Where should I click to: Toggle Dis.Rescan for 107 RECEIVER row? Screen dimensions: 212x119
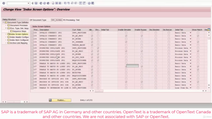(x=169, y=73)
